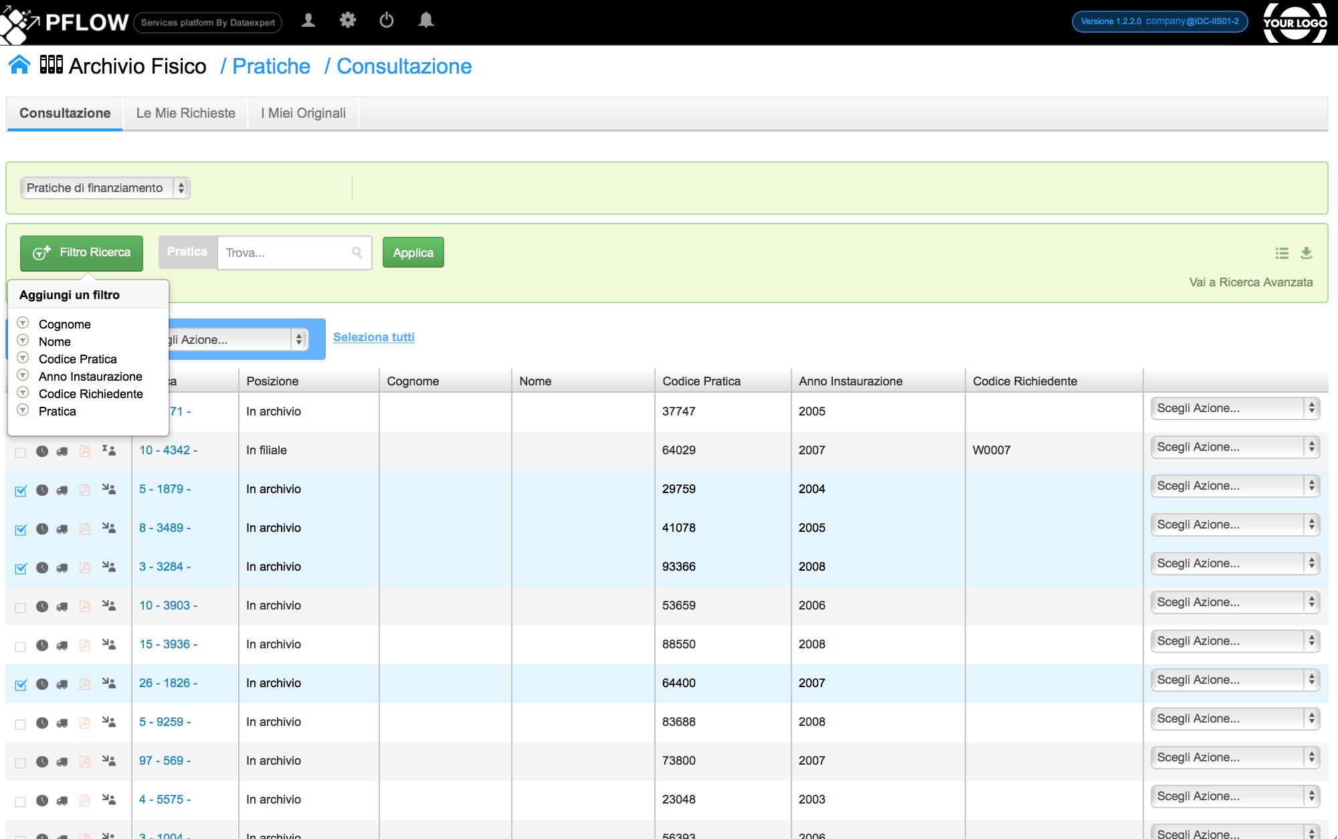Check the checkbox for row 10 - 3903
Screen dimensions: 1338x839
pos(21,608)
